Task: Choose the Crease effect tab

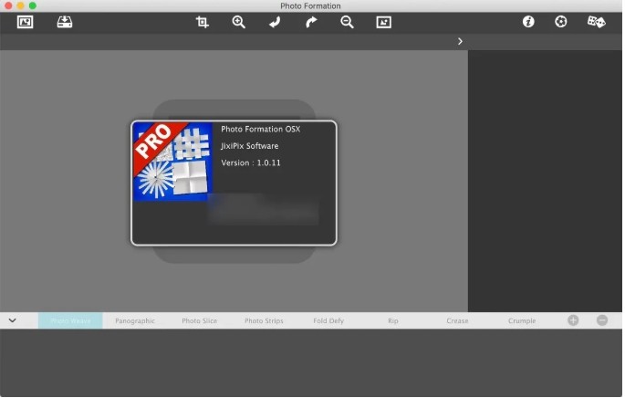Action: [x=458, y=321]
